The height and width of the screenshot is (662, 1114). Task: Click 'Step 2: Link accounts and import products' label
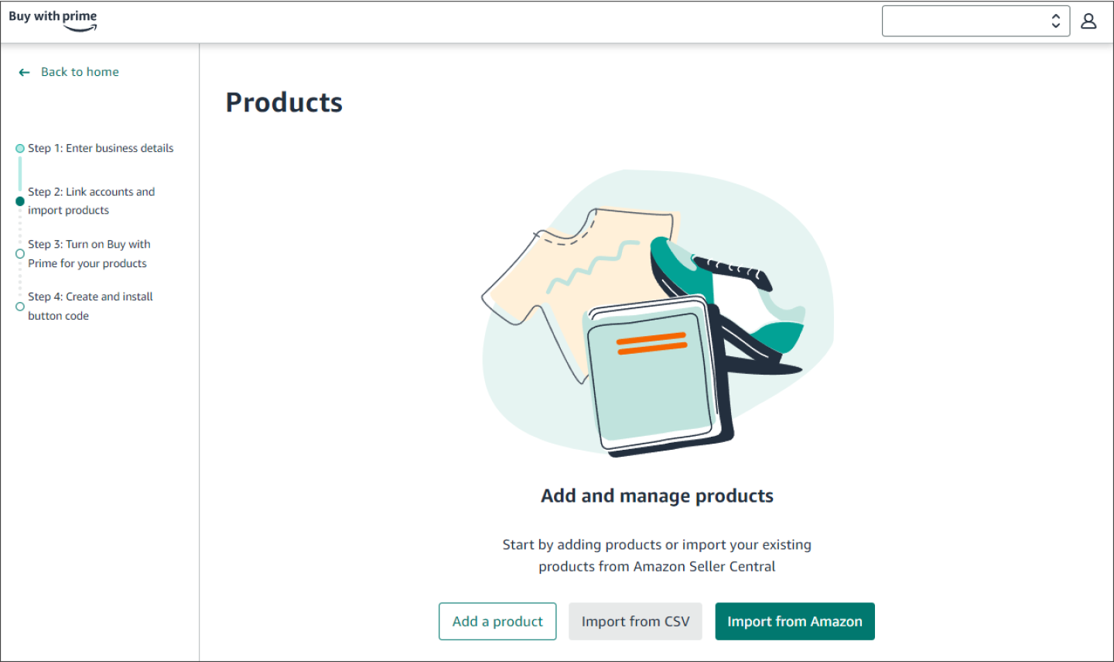pos(91,201)
